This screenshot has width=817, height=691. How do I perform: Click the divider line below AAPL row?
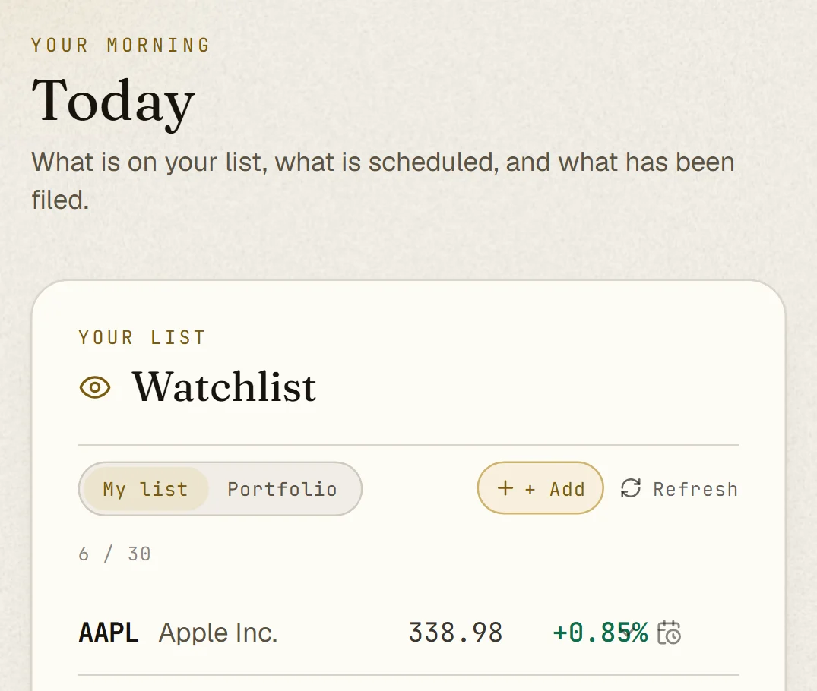[409, 675]
